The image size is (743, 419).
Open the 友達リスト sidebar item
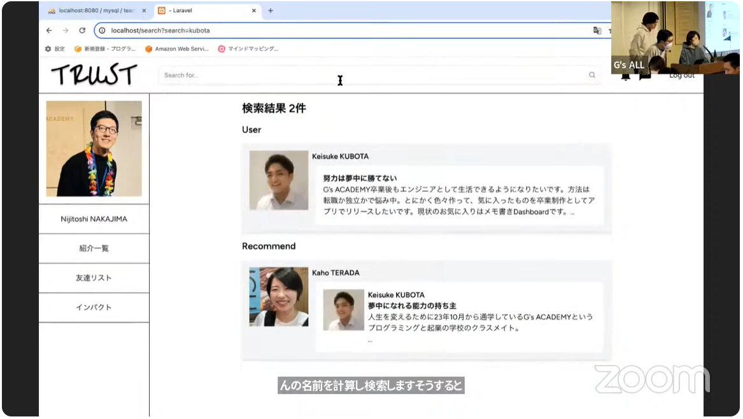click(x=94, y=278)
